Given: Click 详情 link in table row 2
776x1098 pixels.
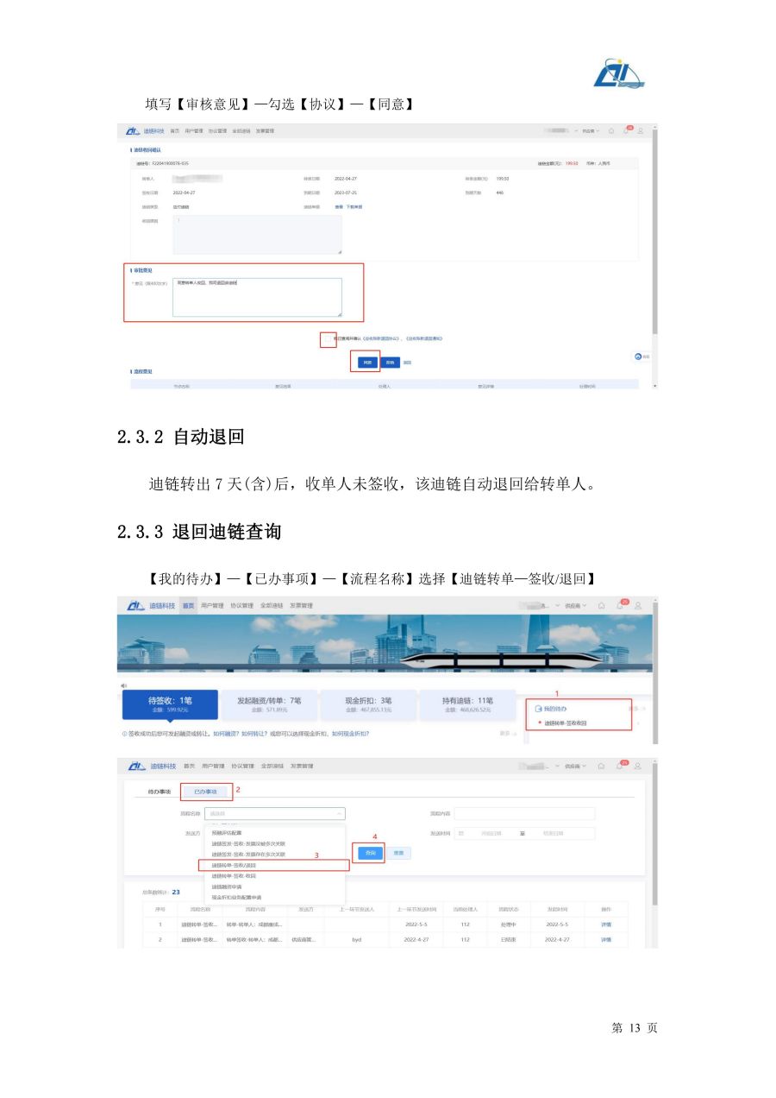Looking at the screenshot, I should click(x=606, y=939).
